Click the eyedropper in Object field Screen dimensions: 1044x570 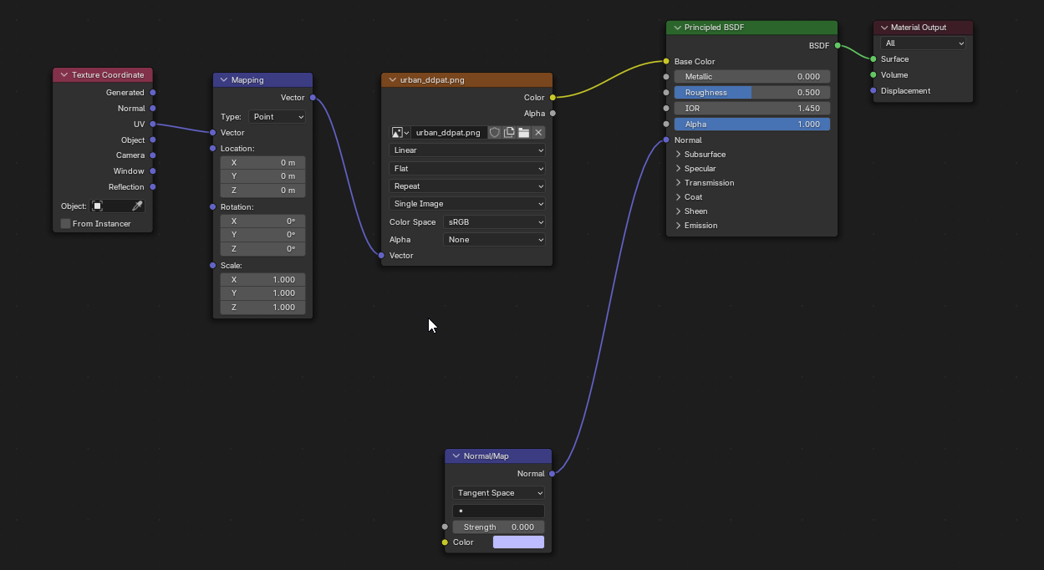pos(137,206)
